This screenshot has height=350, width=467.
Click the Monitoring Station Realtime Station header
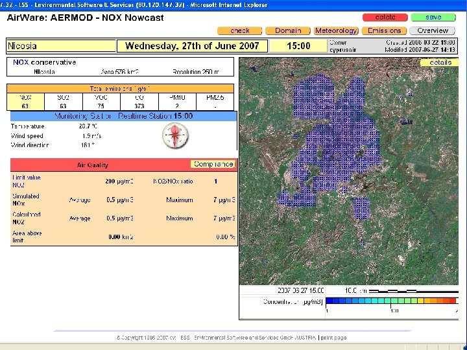tap(123, 116)
